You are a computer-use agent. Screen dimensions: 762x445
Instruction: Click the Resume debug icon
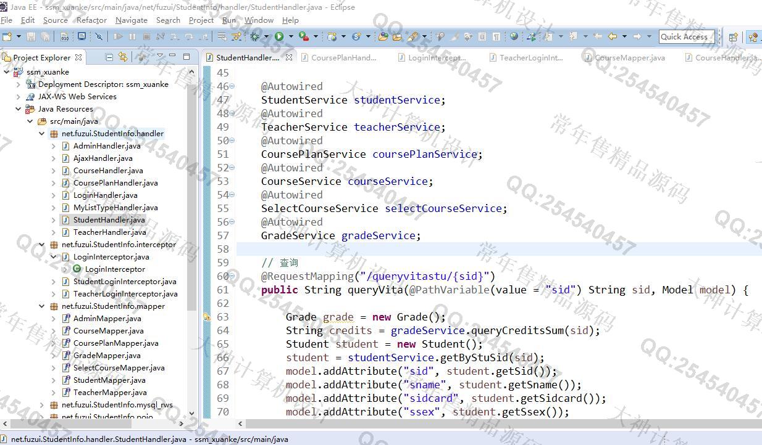(117, 37)
